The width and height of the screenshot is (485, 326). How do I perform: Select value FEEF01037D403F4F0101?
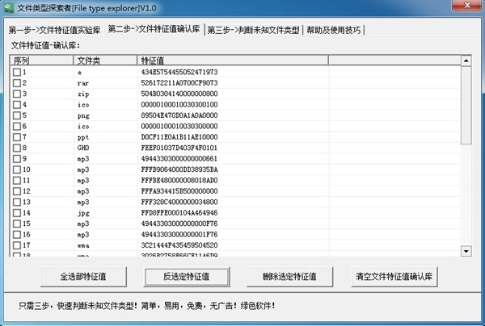pyautogui.click(x=179, y=148)
